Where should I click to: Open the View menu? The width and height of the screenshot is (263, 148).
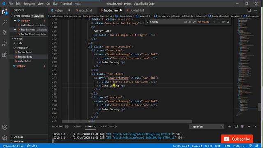pos(40,4)
